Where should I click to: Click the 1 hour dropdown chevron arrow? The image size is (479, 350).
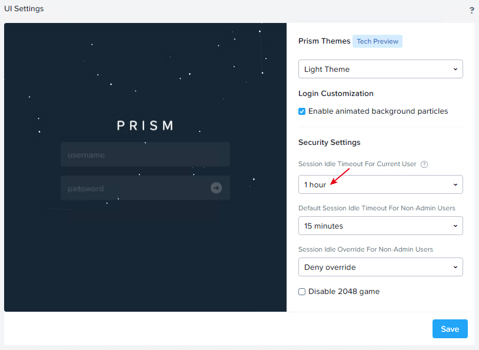(455, 184)
